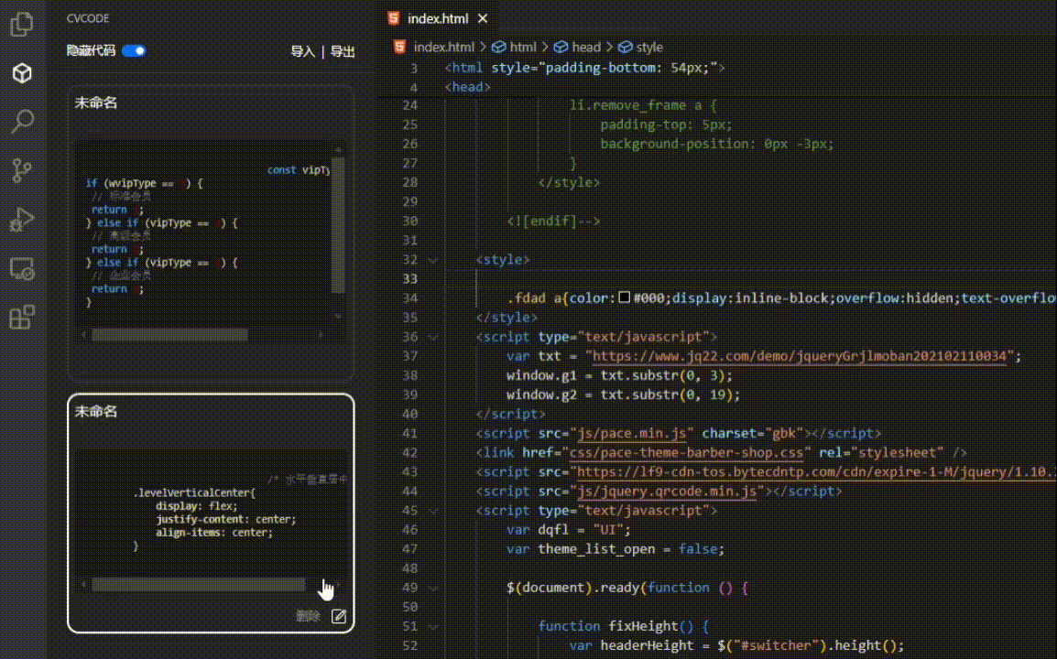The image size is (1057, 659).
Task: Click 'var dqfl = "UI";' on line 46
Action: [x=568, y=530]
